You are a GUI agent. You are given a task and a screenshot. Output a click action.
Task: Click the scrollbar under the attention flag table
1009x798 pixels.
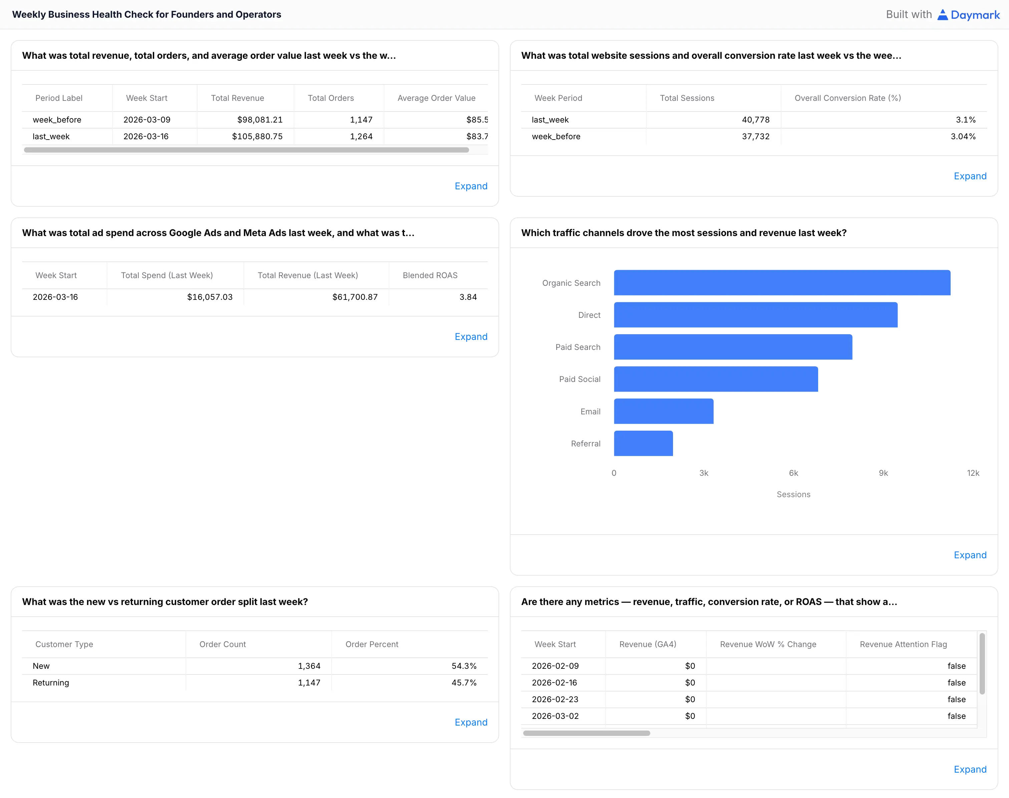(x=587, y=733)
